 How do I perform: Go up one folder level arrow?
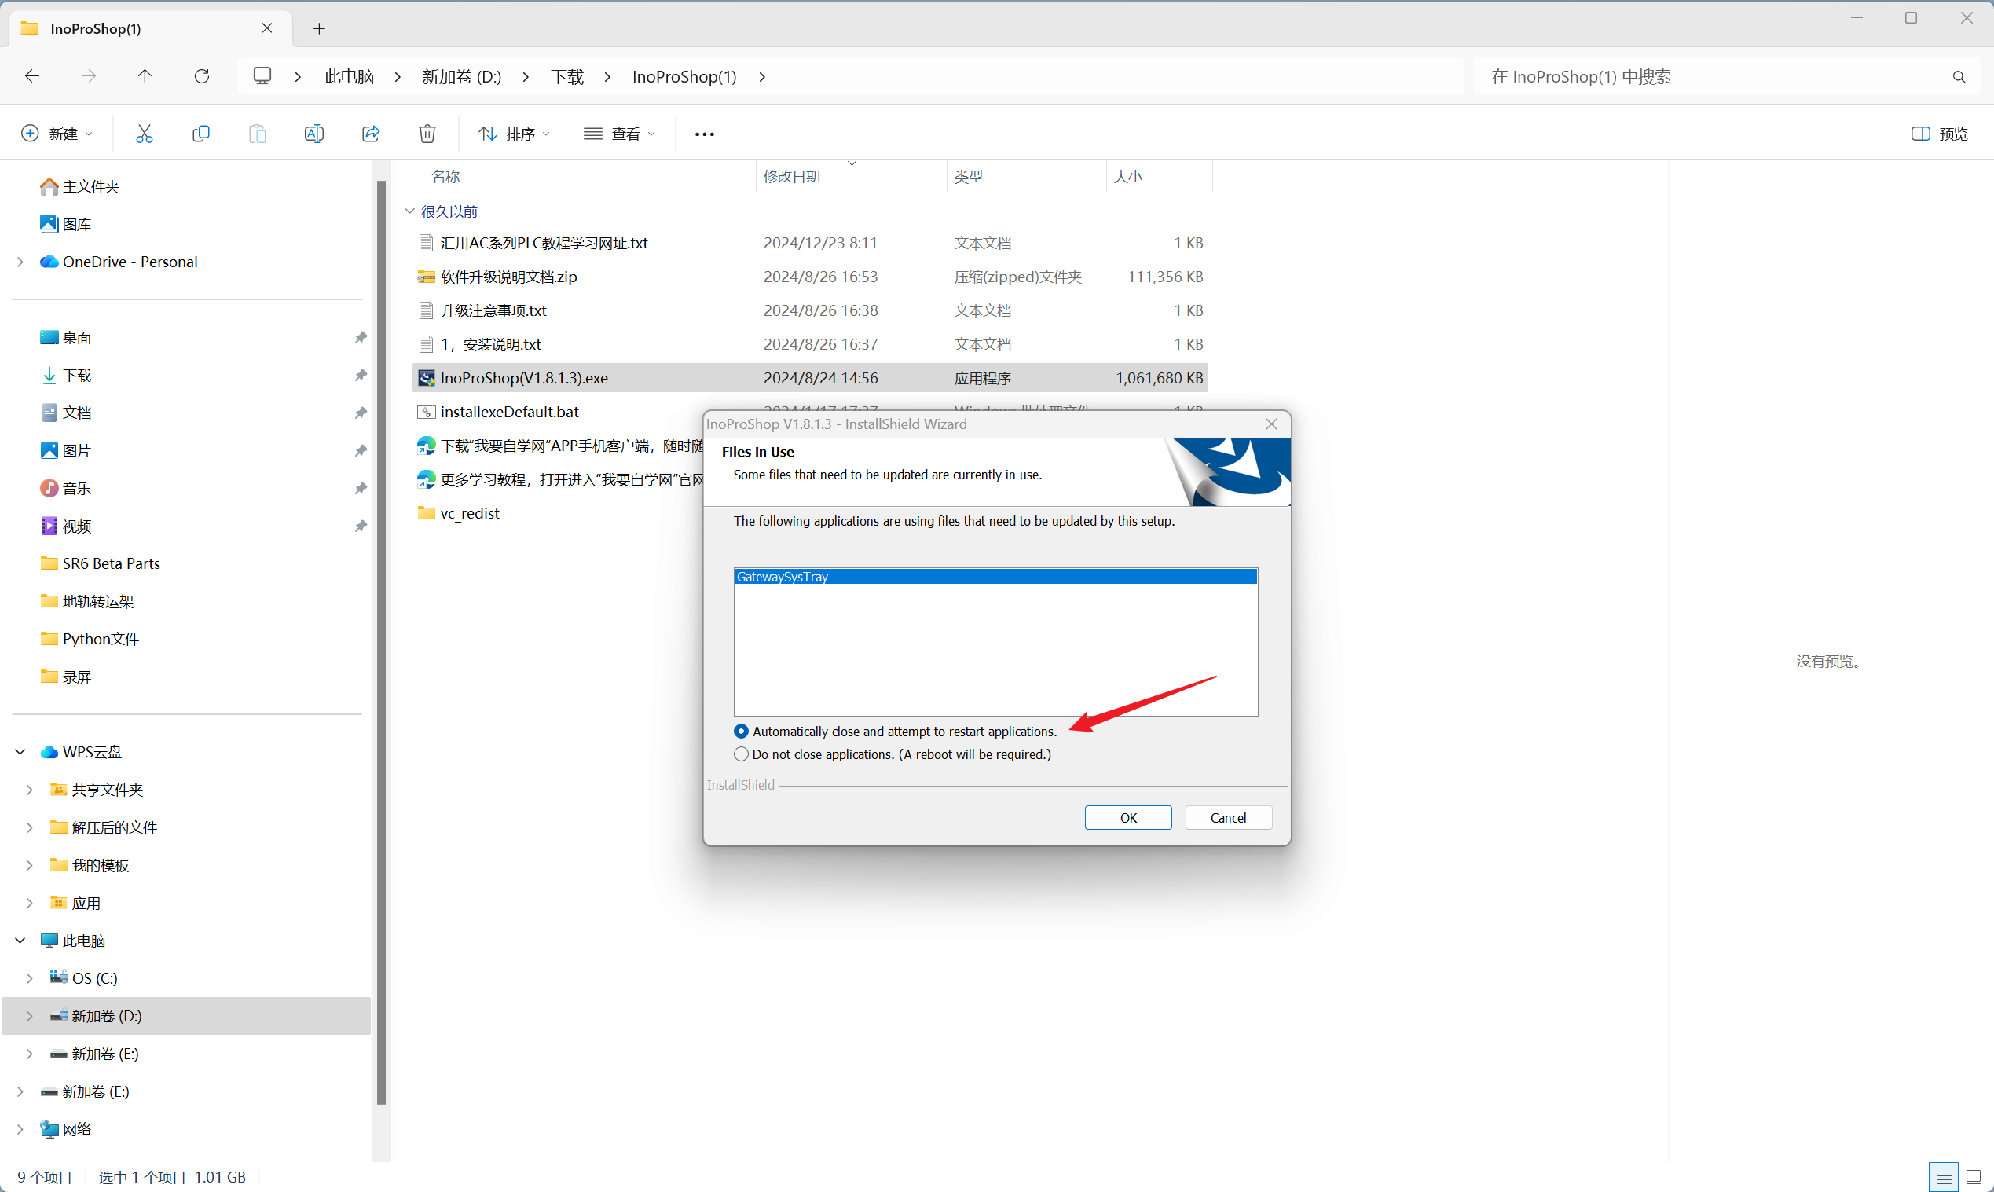(x=145, y=76)
